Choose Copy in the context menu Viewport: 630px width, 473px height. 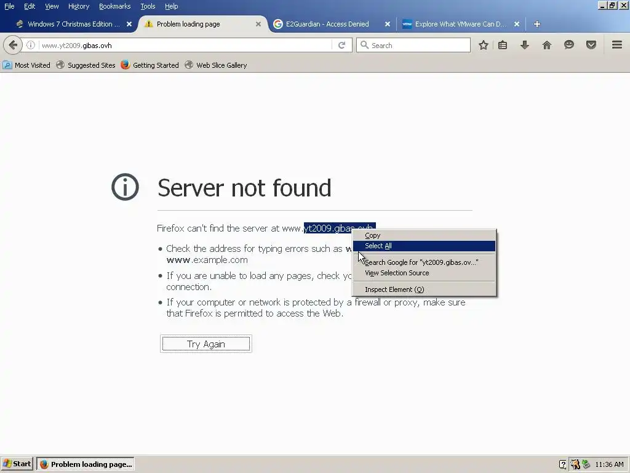coord(424,235)
